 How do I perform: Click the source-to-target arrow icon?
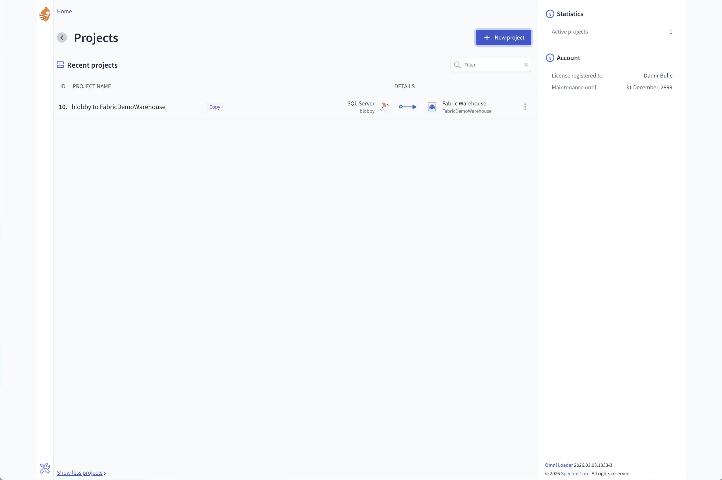408,107
